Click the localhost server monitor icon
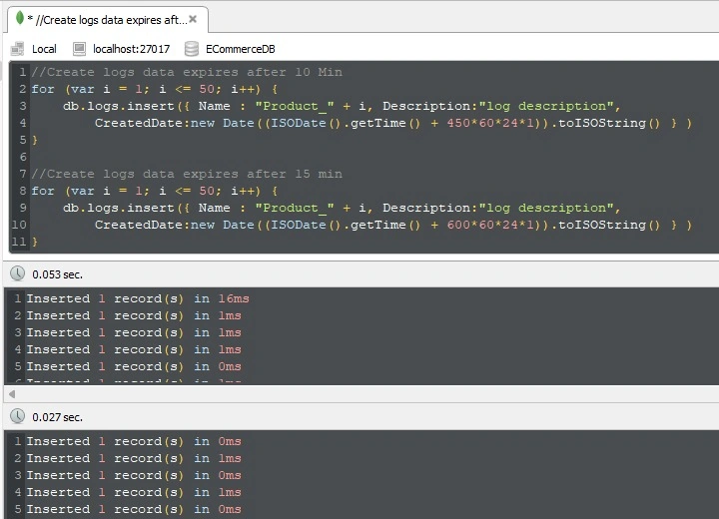The height and width of the screenshot is (519, 719). 79,49
